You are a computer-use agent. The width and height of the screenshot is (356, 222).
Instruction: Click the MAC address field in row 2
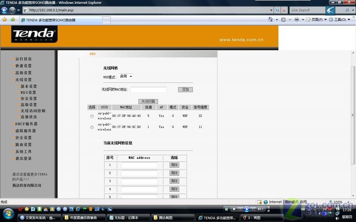(x=139, y=173)
